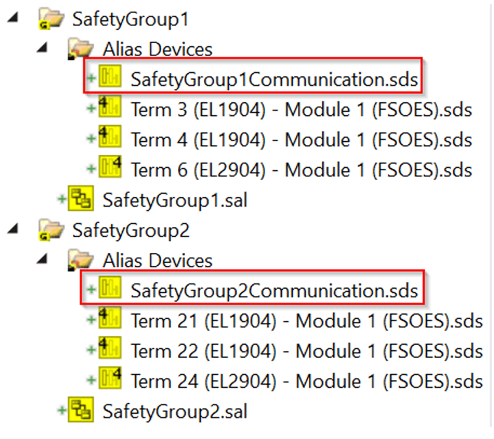Viewport: 494px width, 439px height.
Task: Open the SafetyGroup1.sal file label
Action: [x=175, y=200]
